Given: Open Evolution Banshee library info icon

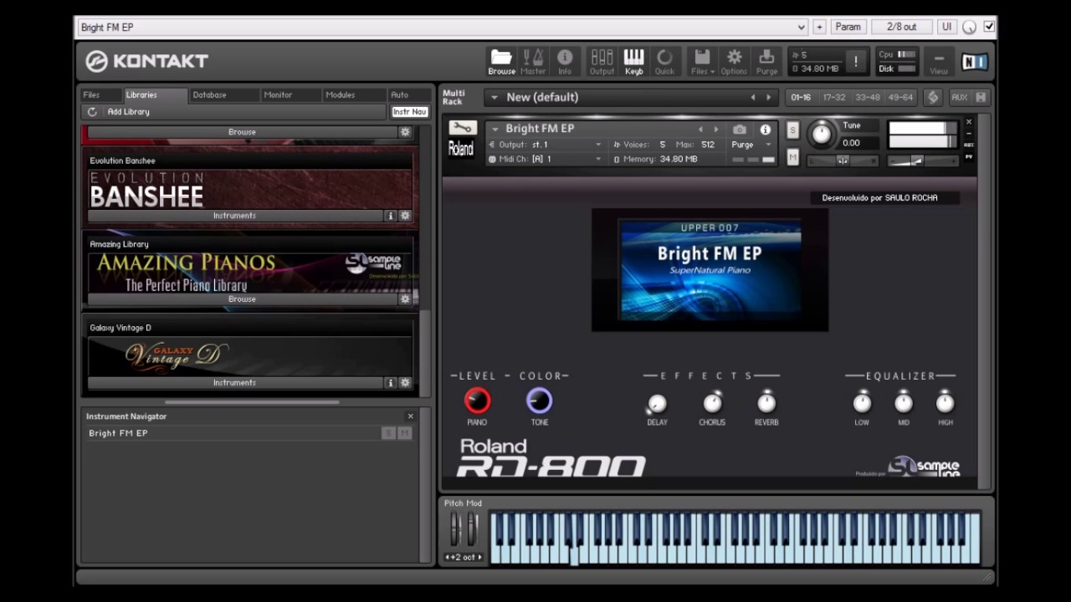Looking at the screenshot, I should [390, 216].
